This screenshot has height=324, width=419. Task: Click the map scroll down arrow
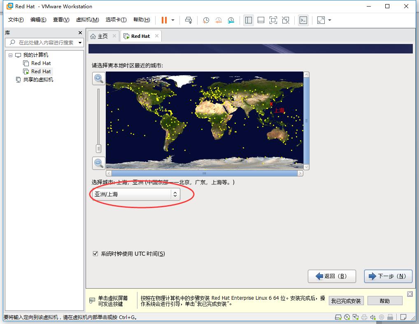[x=307, y=167]
